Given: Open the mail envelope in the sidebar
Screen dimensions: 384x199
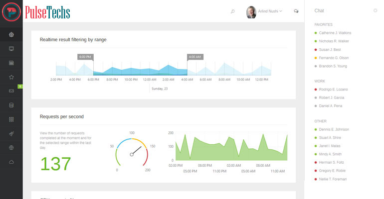Looking at the screenshot, I should point(11,92).
